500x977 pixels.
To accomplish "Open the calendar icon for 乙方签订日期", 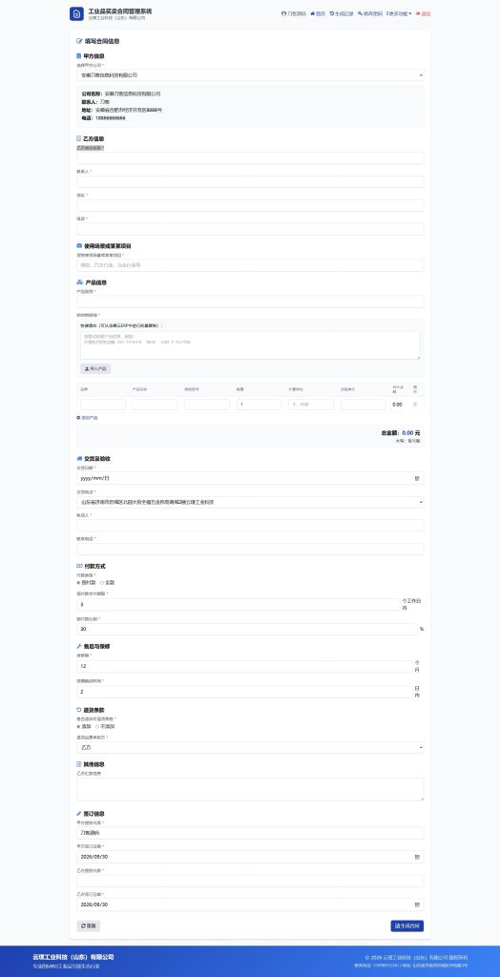I will click(x=417, y=904).
